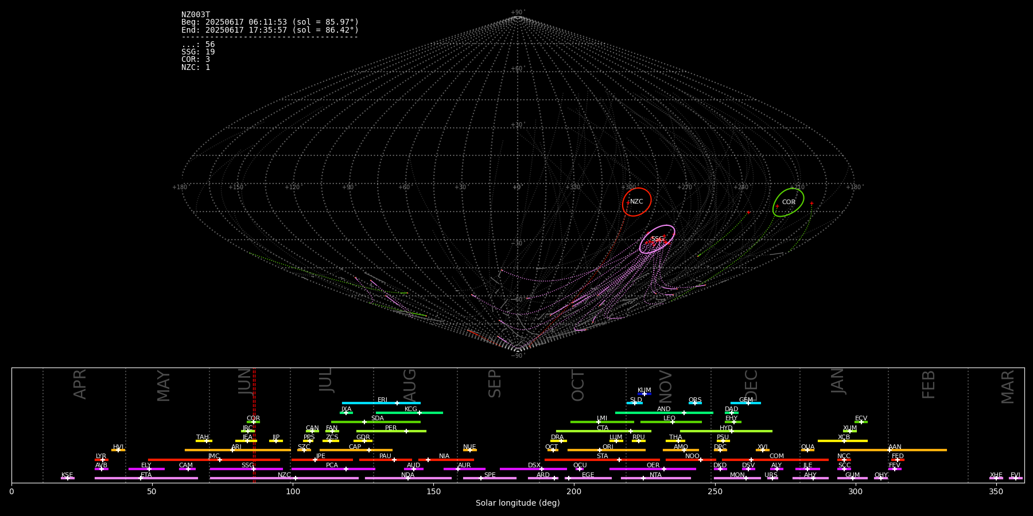Click the LYR Lyrids marker

click(x=102, y=459)
